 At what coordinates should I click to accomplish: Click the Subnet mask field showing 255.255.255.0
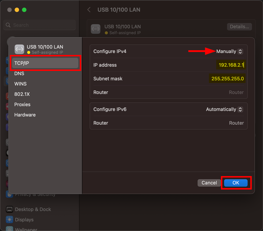click(x=227, y=79)
